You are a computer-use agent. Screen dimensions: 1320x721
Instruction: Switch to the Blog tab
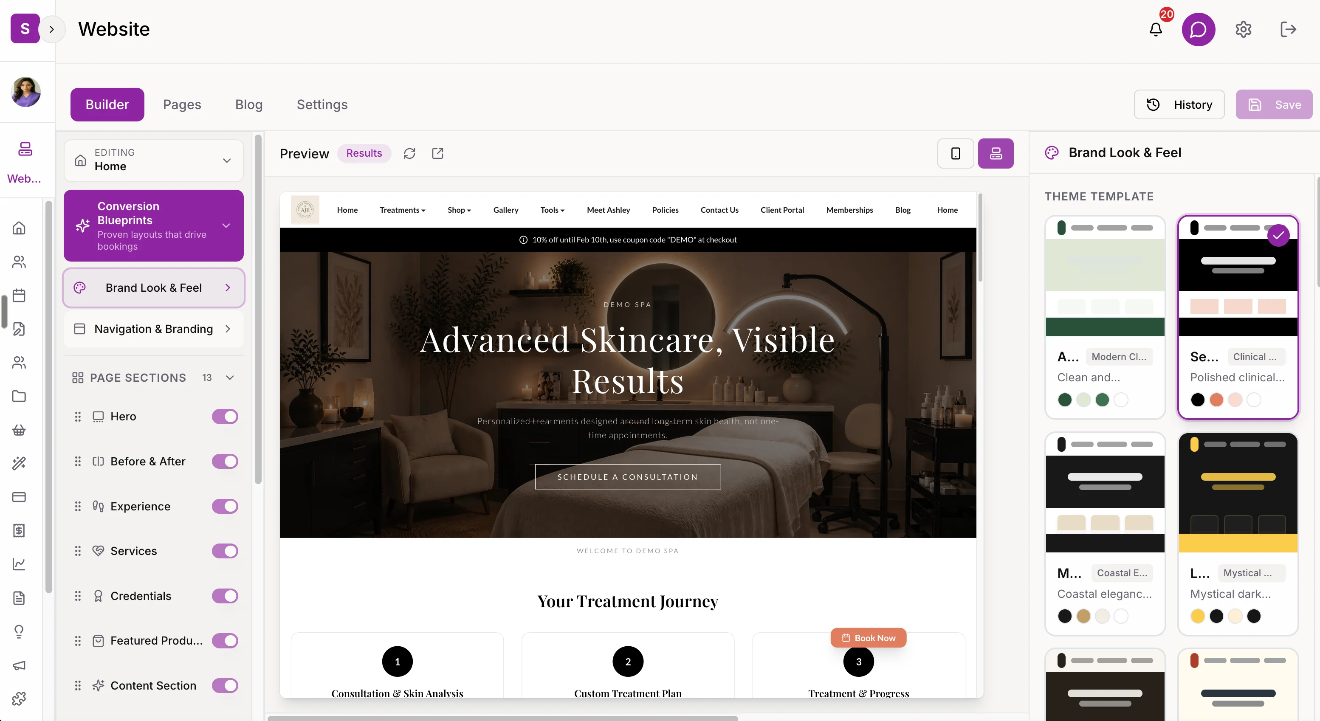point(249,104)
